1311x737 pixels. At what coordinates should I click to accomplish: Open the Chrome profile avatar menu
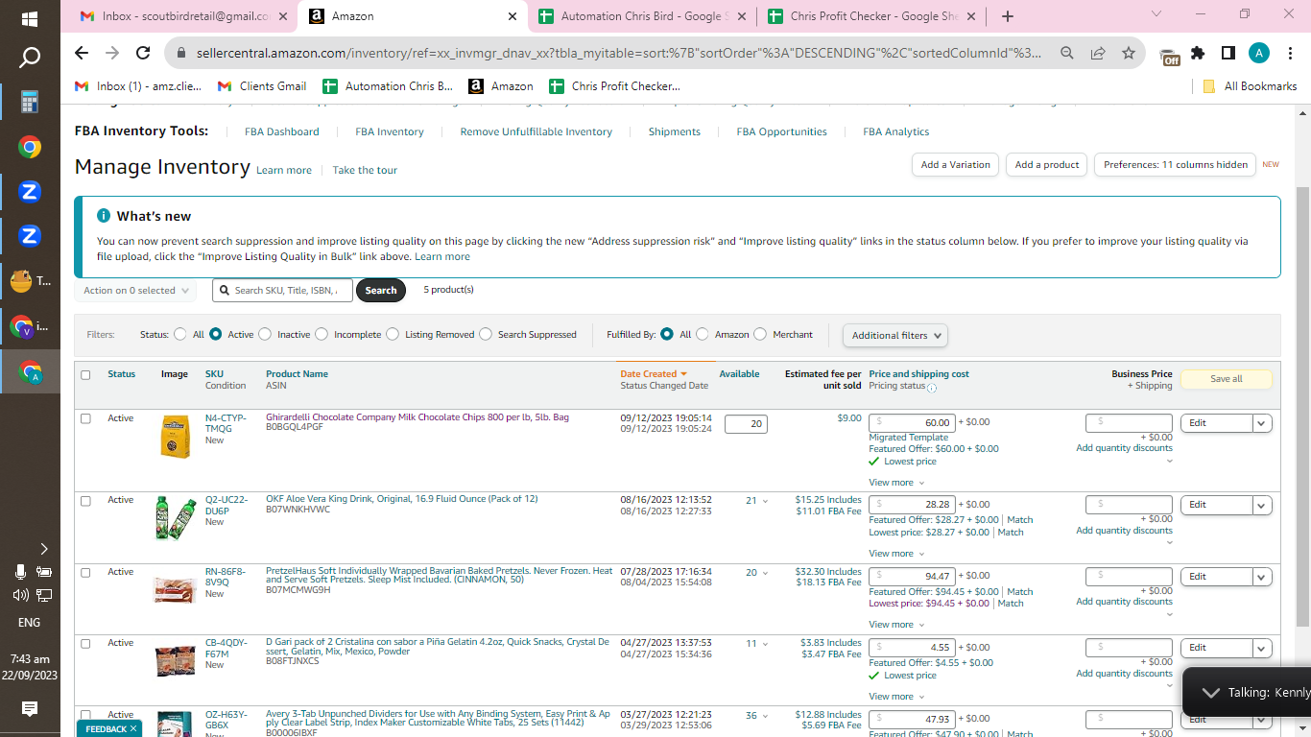[x=1259, y=53]
